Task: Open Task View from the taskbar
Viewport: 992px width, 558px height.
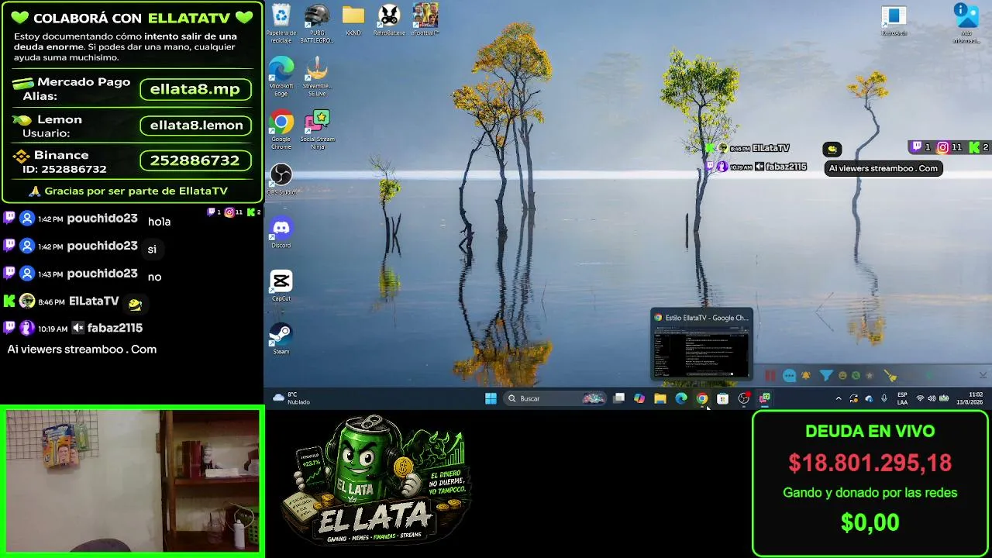Action: (618, 398)
